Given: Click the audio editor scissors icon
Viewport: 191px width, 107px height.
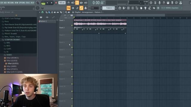Looking at the screenshot, I should coord(155,3).
